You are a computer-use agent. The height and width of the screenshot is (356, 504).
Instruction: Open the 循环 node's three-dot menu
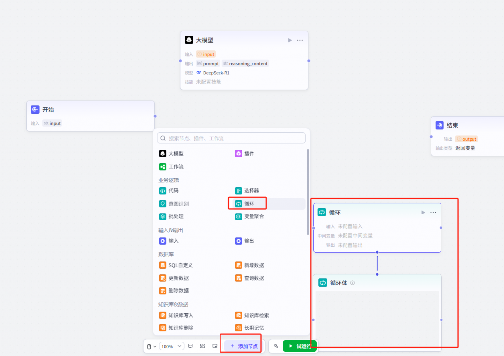[x=433, y=212]
